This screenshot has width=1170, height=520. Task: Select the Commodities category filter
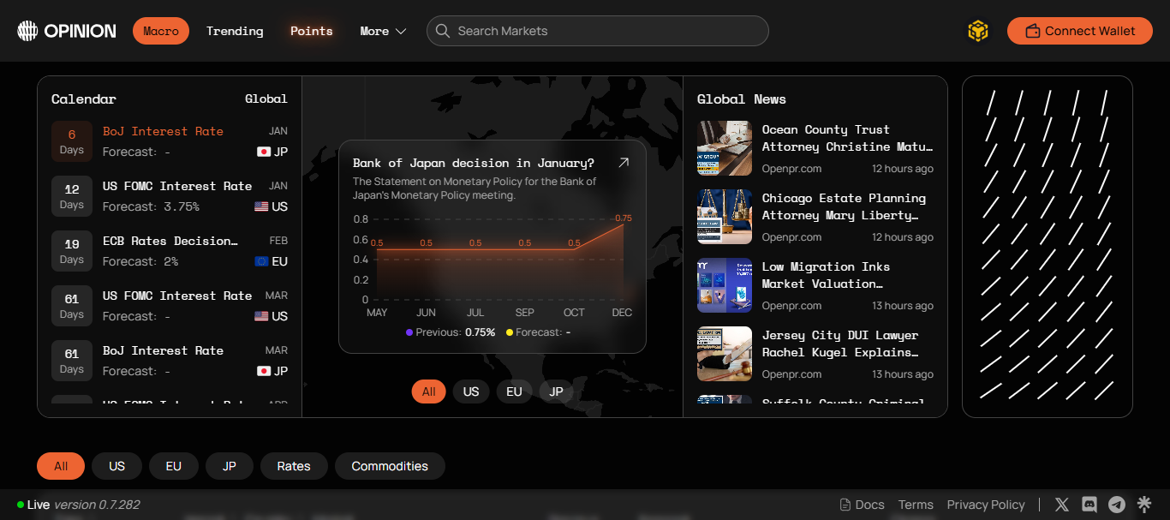coord(390,466)
